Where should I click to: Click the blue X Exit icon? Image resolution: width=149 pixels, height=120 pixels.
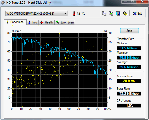tap(135, 14)
